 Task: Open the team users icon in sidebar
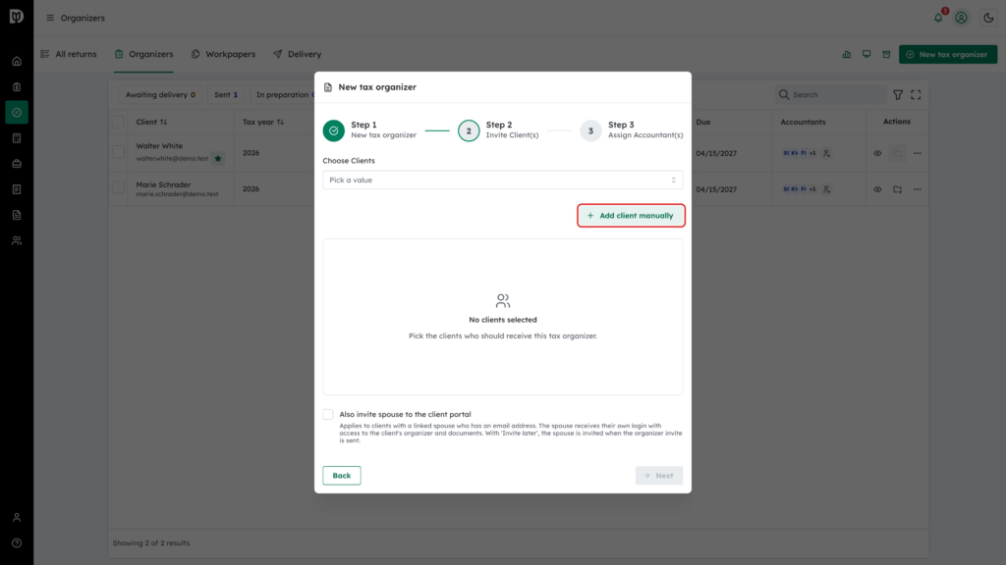(x=17, y=241)
